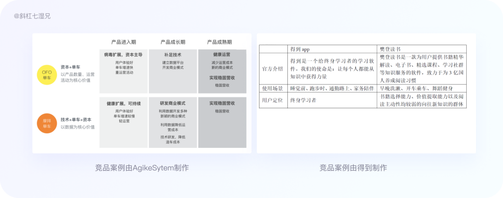Click the 开发商业模式 line
The height and width of the screenshot is (198, 503).
pos(173,67)
